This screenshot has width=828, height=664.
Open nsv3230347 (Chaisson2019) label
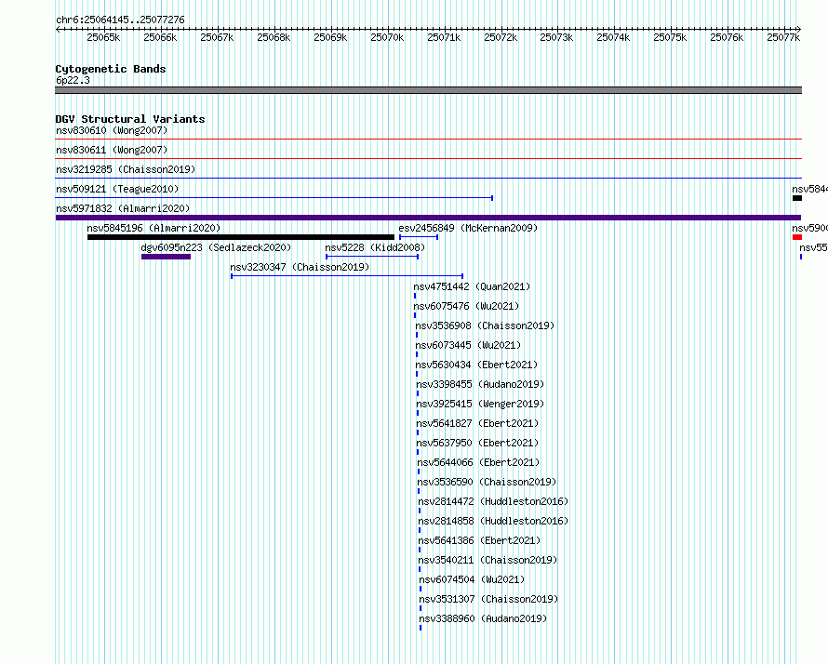coord(300,267)
